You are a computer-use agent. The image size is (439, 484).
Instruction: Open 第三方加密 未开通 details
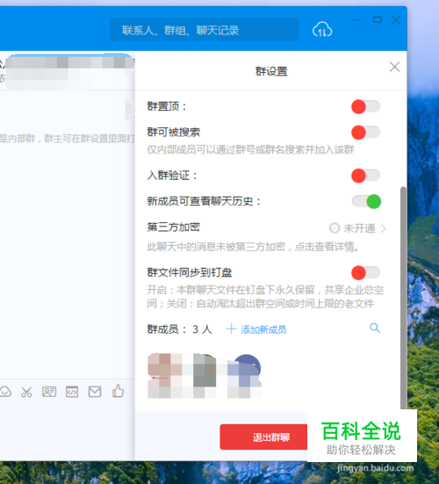point(357,228)
